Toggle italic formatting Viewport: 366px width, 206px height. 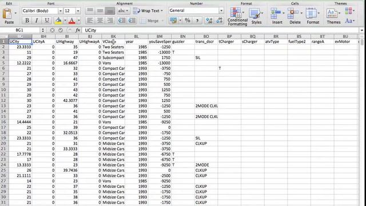[x=37, y=21]
